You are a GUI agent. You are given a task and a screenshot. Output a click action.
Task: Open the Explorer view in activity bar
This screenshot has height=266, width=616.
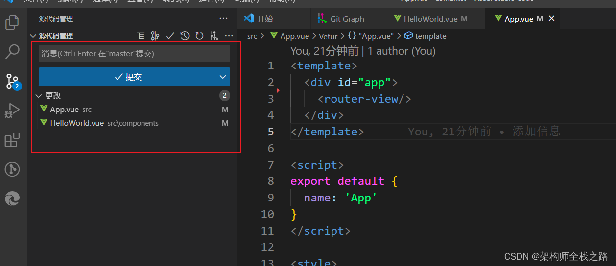click(x=12, y=22)
